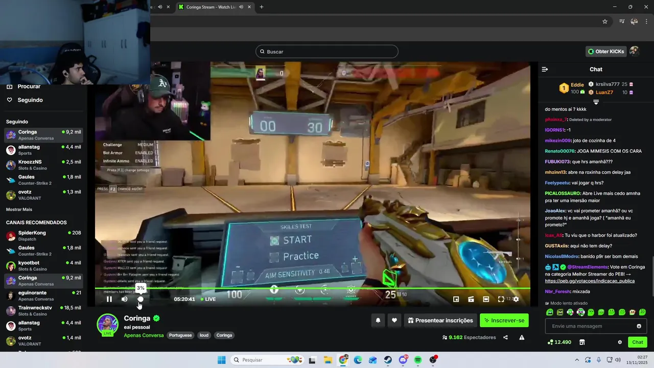
Task: Collapse the chat panel with arrow icon
Action: click(545, 69)
